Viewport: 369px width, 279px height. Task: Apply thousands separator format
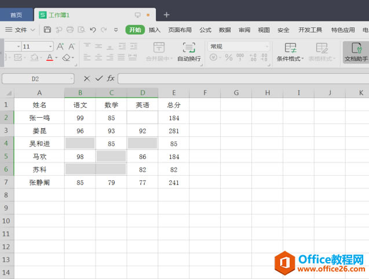pos(240,57)
